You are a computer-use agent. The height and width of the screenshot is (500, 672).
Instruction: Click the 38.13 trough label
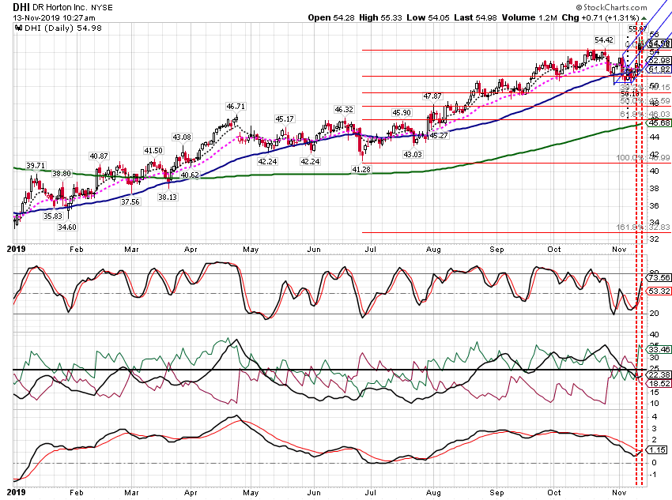[167, 197]
